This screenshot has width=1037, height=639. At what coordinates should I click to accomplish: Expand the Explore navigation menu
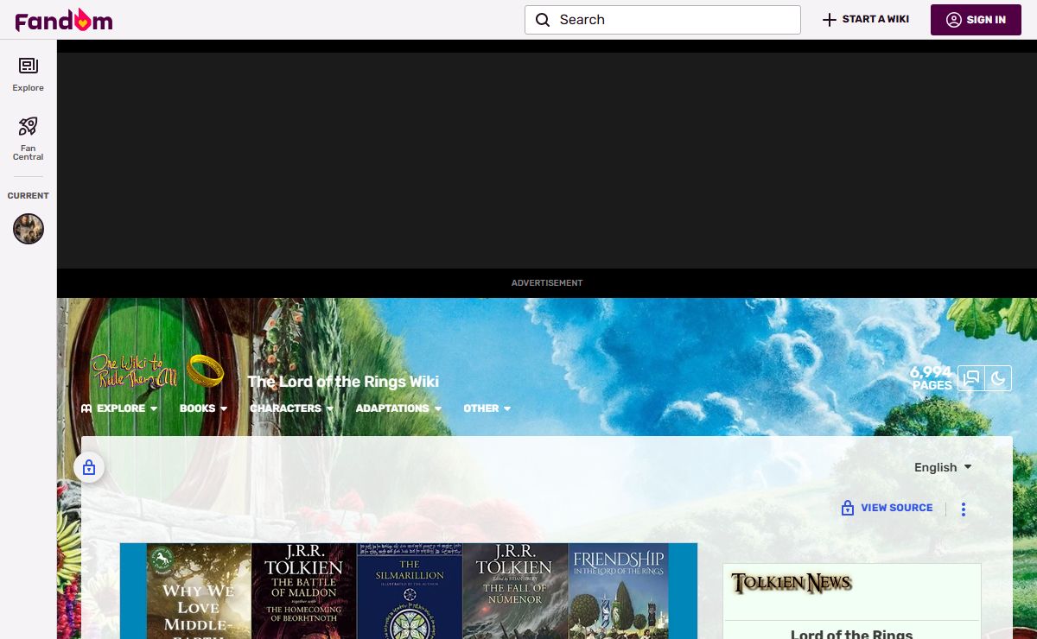[119, 408]
